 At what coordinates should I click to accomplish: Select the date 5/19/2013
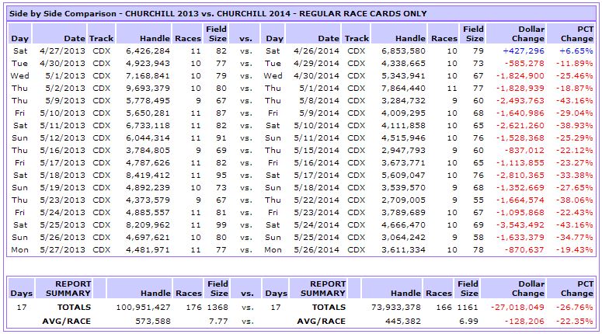[x=62, y=188]
